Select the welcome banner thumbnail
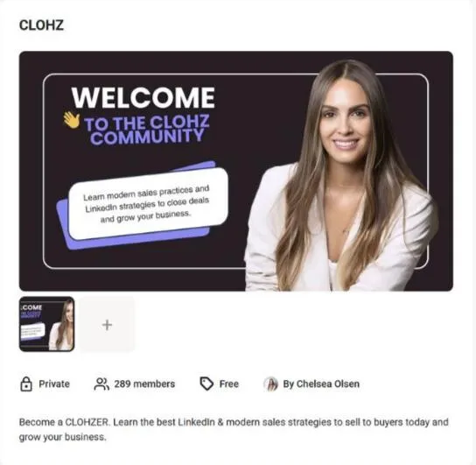This screenshot has width=476, height=465. (46, 324)
